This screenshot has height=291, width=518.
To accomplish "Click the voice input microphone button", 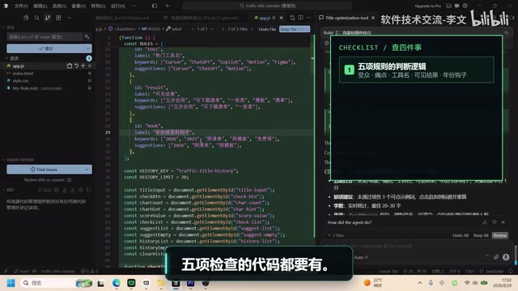I will pyautogui.click(x=506, y=257).
